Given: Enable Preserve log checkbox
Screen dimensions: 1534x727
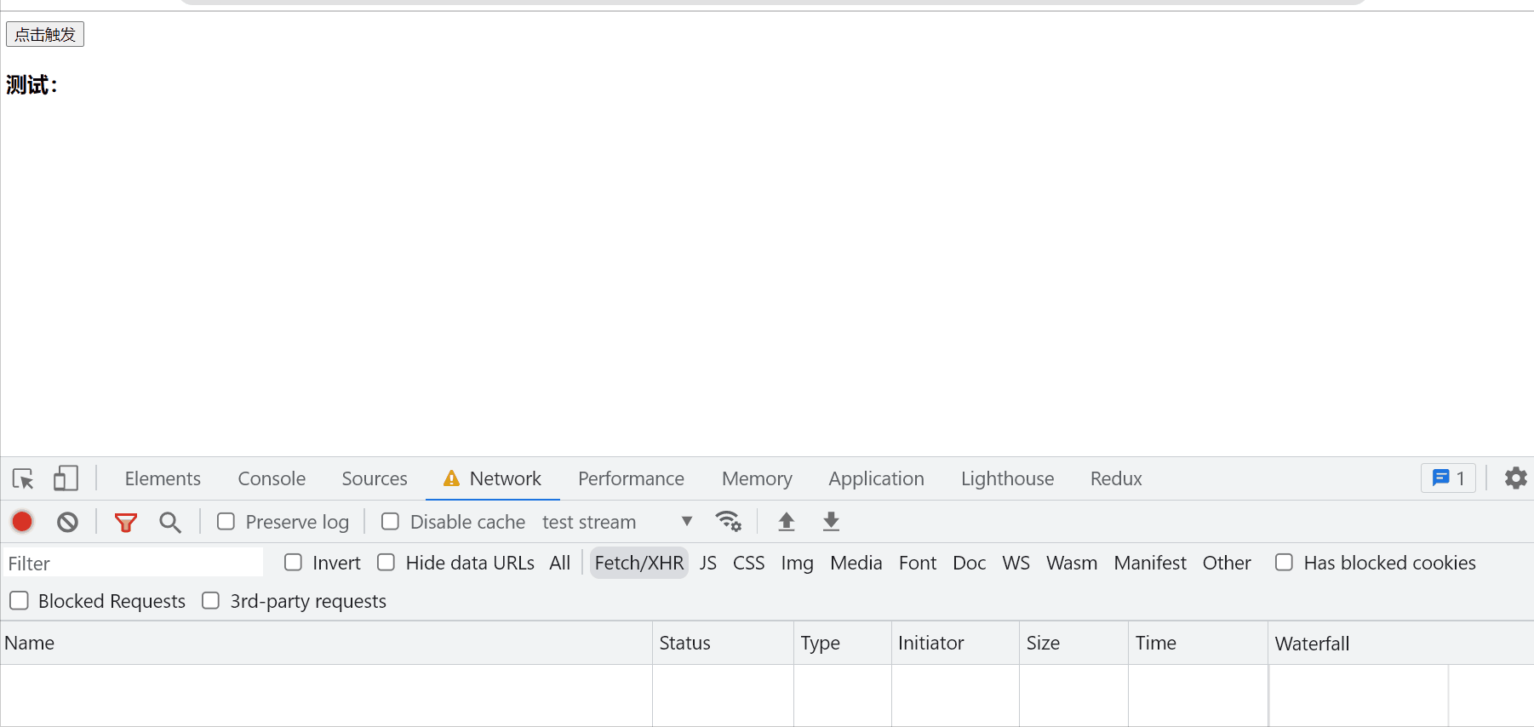Looking at the screenshot, I should [x=226, y=521].
